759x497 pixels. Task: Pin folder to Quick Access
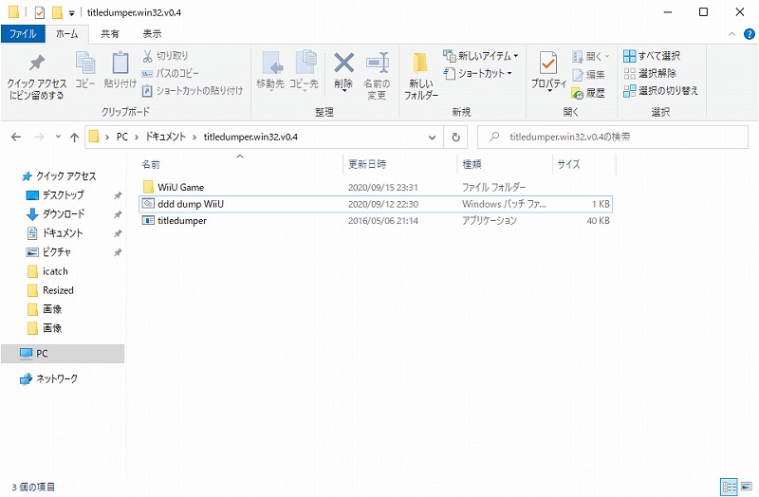coord(37,77)
